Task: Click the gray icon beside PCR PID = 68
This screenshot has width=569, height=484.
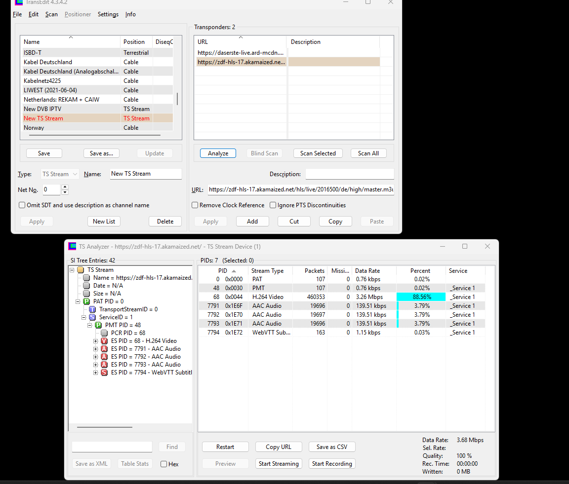Action: [x=104, y=333]
